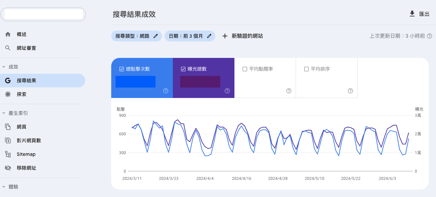
Task: Click the video pages icon beside 影片網頁數
Action: (8, 140)
